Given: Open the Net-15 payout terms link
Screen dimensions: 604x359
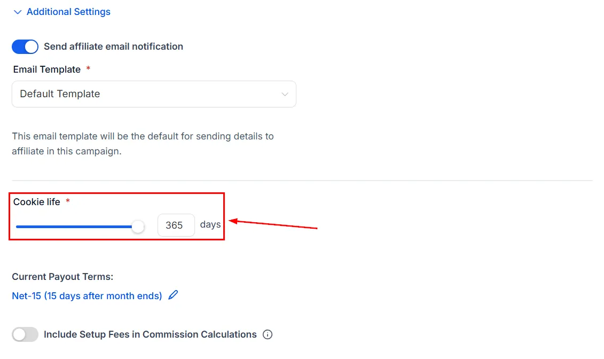Looking at the screenshot, I should click(87, 296).
